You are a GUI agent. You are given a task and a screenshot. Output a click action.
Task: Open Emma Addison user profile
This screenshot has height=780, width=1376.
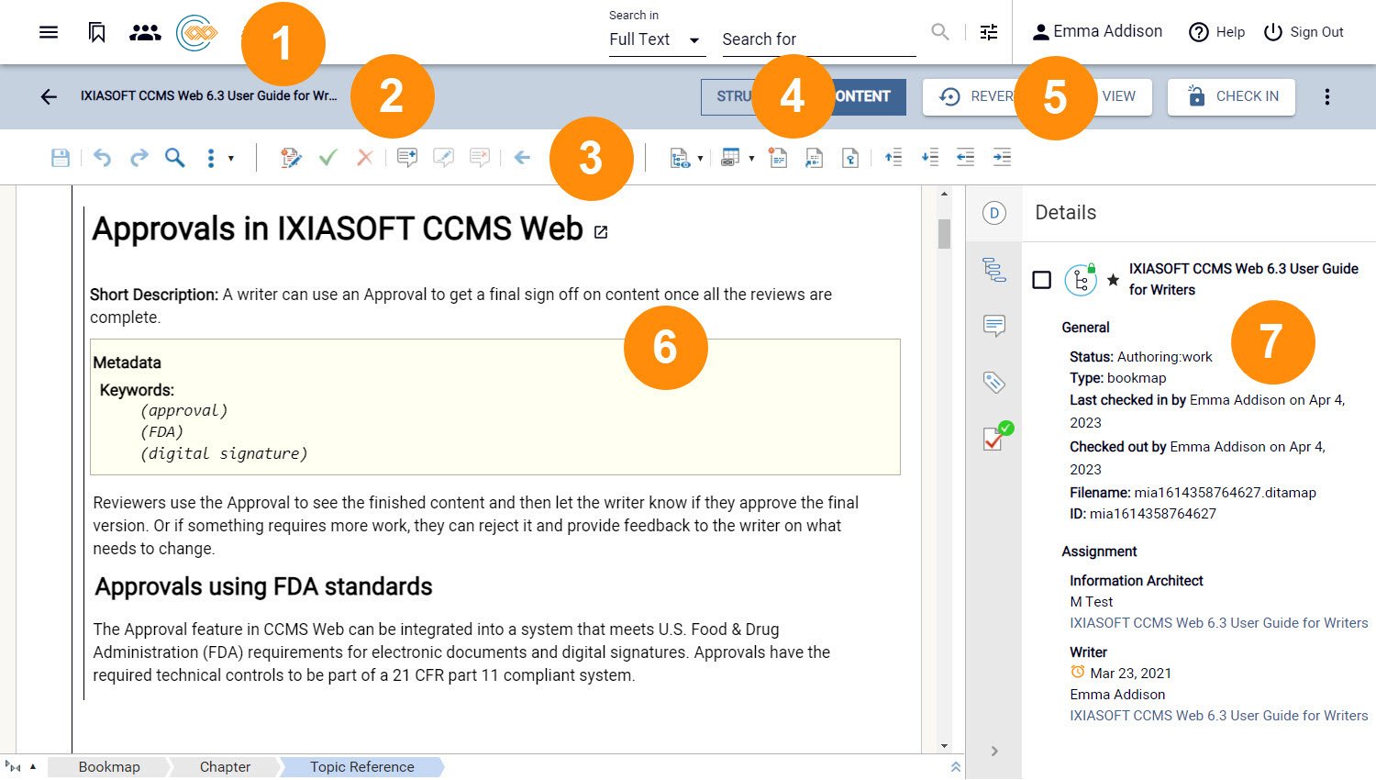click(1097, 31)
